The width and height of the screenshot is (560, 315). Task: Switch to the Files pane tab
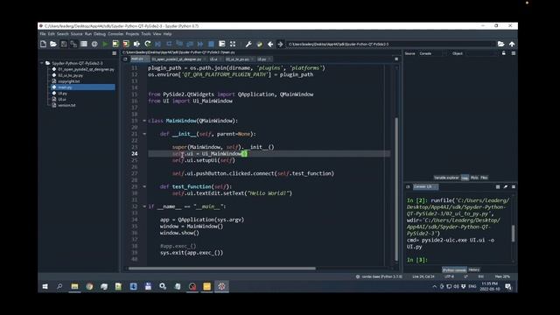click(484, 178)
